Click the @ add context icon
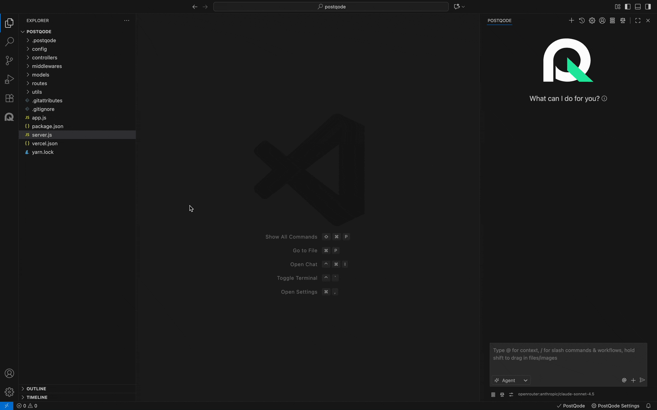This screenshot has width=657, height=410. (624, 380)
